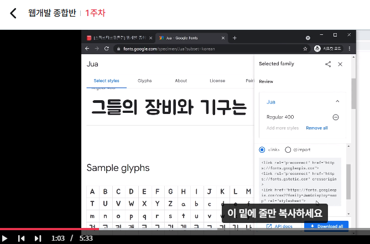Minimize the Chrome window

[321, 35]
